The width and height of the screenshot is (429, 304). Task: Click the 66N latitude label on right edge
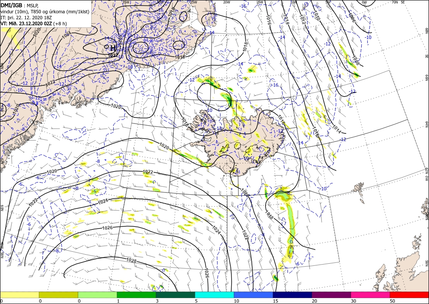427,78
